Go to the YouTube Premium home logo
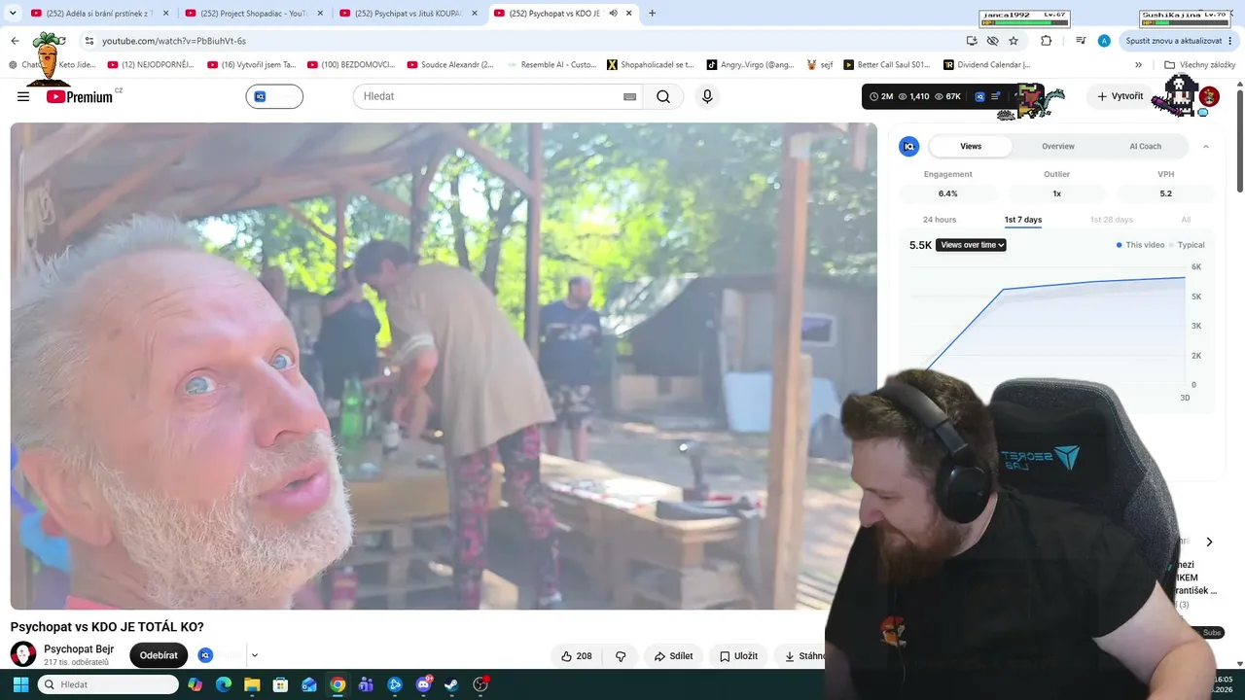The image size is (1245, 700). 80,96
